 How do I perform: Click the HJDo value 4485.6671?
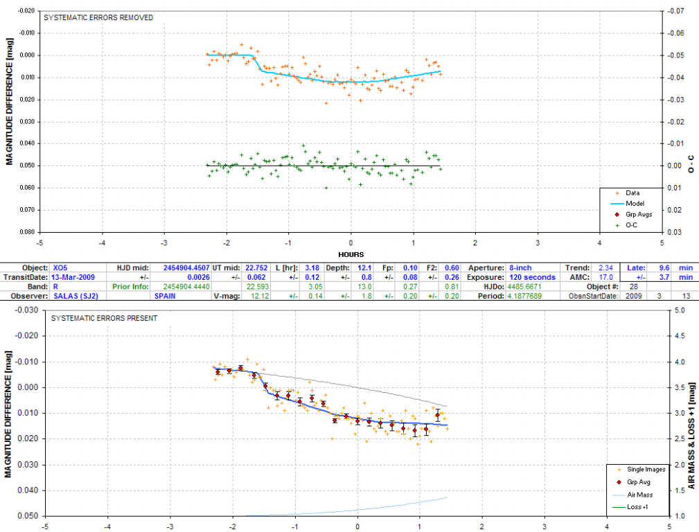pos(524,286)
